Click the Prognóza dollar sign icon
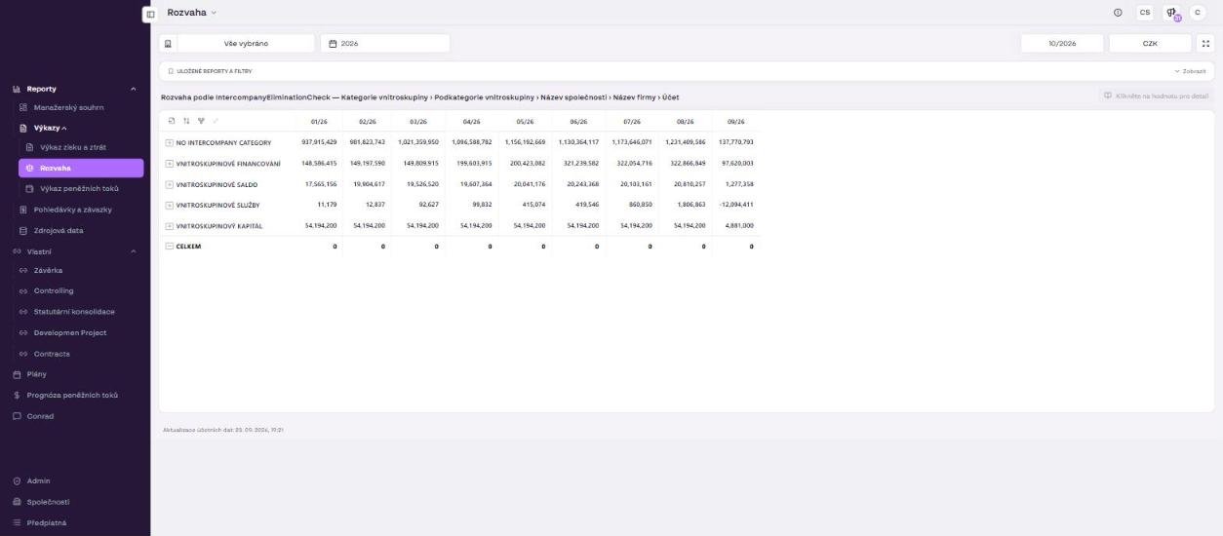The image size is (1223, 536). [17, 395]
